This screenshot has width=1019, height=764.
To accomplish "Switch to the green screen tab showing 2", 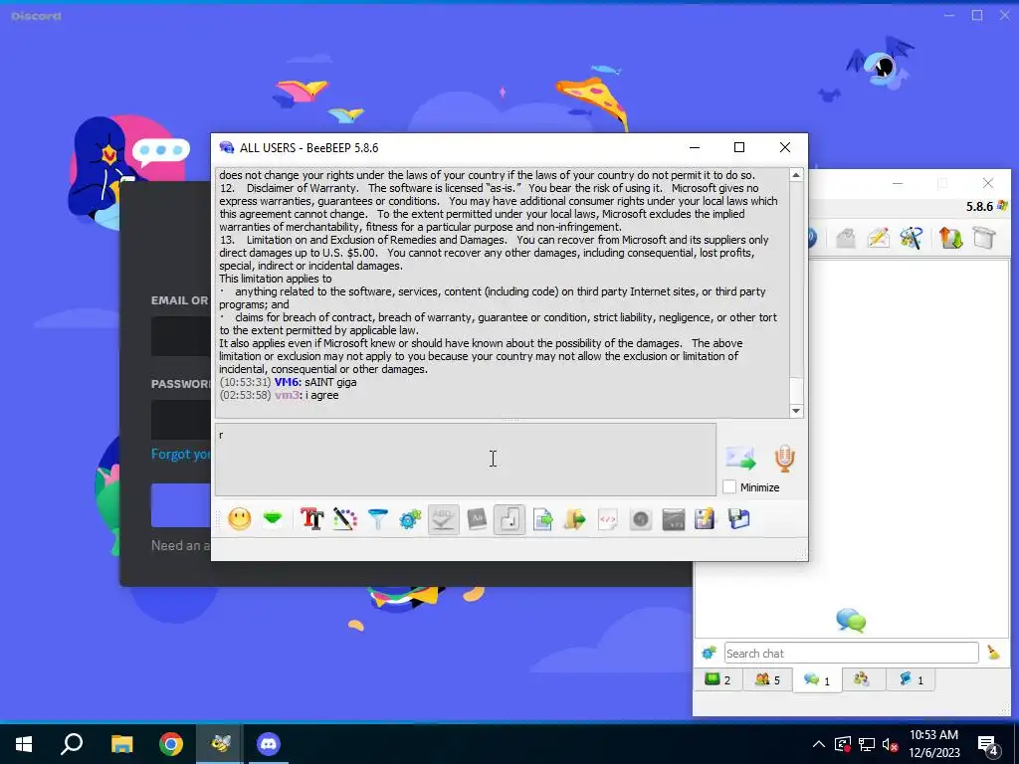I will click(718, 680).
